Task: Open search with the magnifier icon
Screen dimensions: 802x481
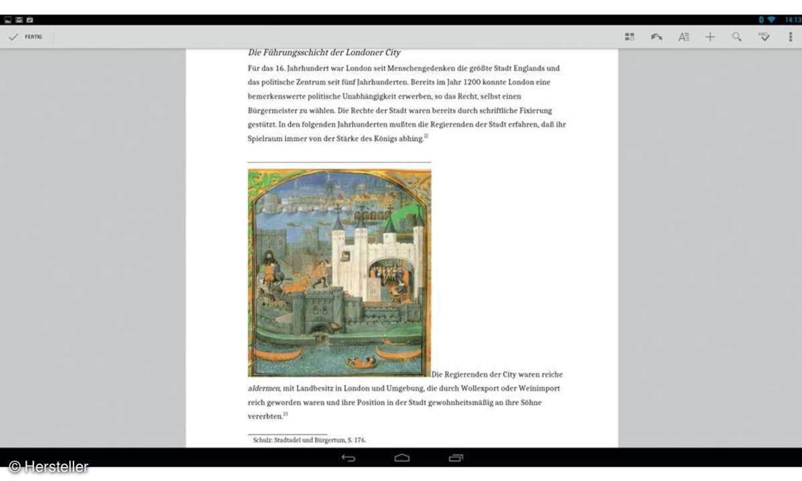Action: (737, 37)
